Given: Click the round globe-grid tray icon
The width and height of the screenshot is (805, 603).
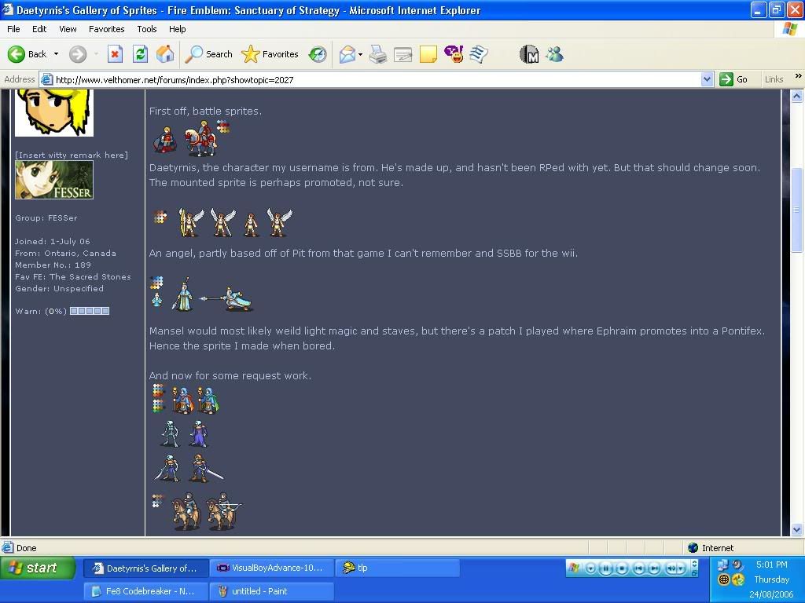Looking at the screenshot, I should pyautogui.click(x=723, y=580).
